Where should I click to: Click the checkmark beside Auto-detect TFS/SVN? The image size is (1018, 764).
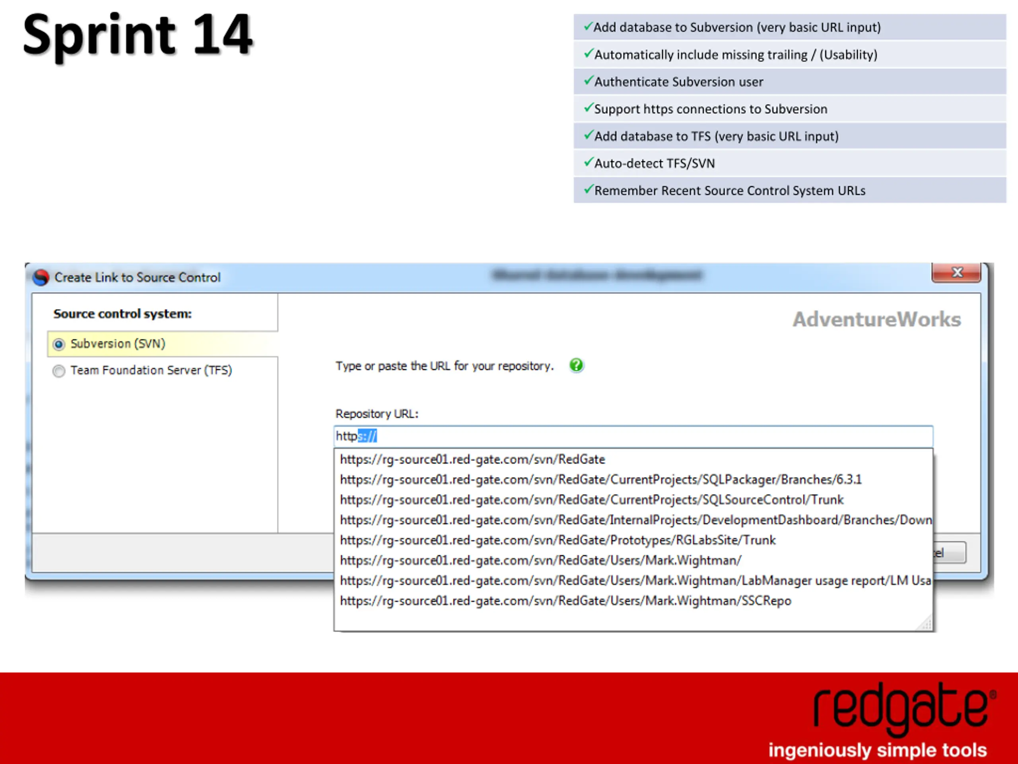(x=588, y=162)
